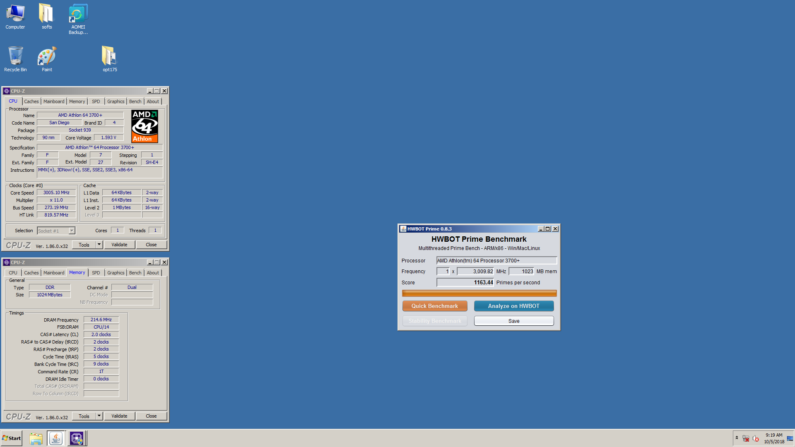Click the Code Name San Diego value

click(59, 123)
